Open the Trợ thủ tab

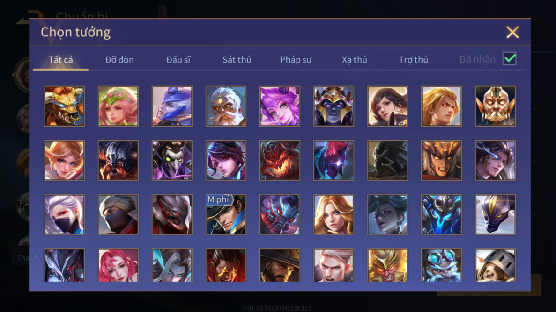click(413, 60)
